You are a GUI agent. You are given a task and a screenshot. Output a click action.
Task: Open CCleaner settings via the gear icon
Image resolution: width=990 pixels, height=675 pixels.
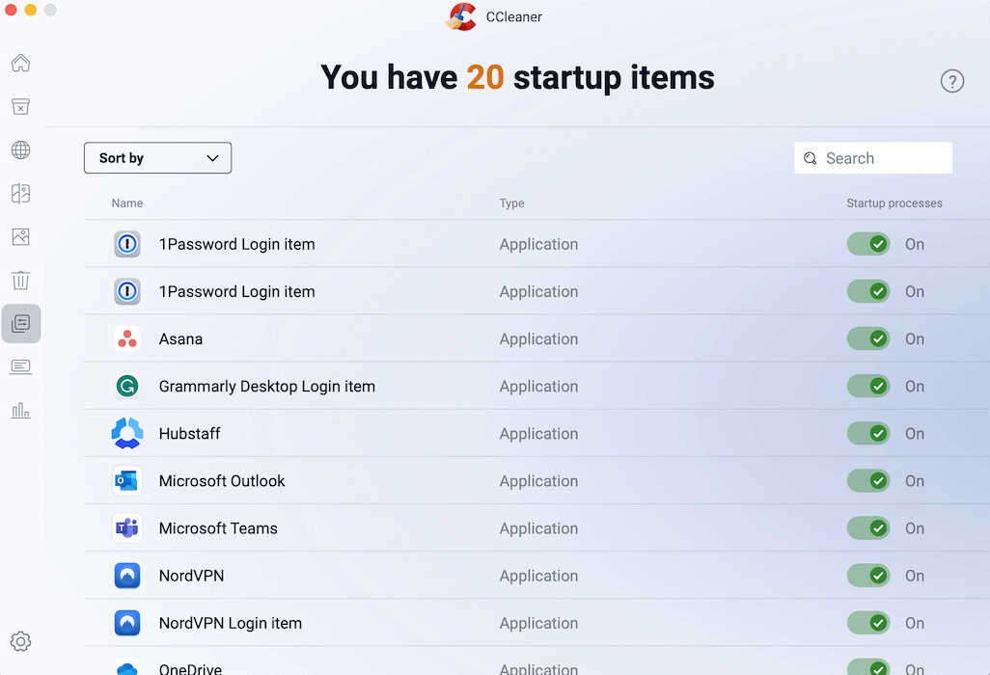(20, 640)
